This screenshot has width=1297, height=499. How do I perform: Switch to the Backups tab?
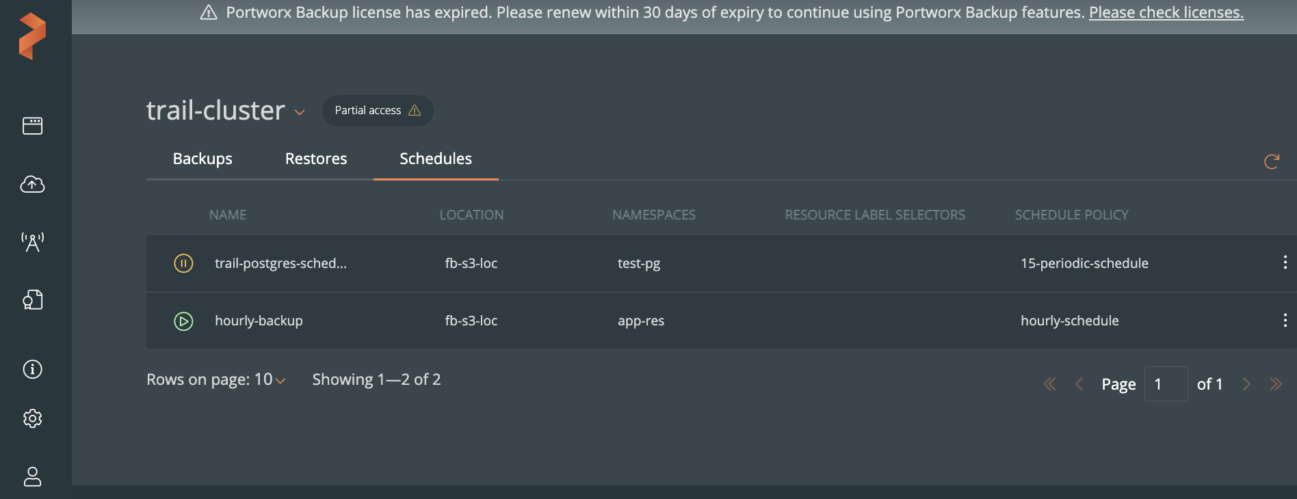pyautogui.click(x=202, y=159)
